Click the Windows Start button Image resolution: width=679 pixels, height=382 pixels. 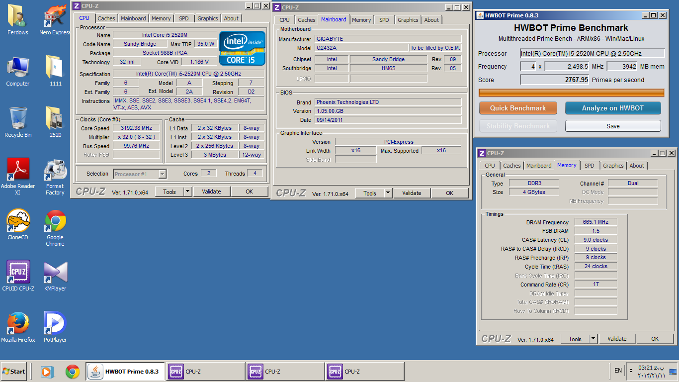coord(13,371)
